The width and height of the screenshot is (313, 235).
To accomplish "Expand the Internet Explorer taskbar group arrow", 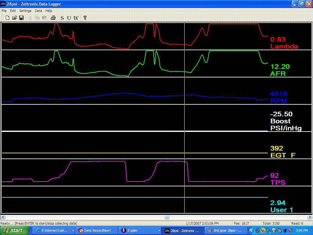I will click(x=73, y=230).
